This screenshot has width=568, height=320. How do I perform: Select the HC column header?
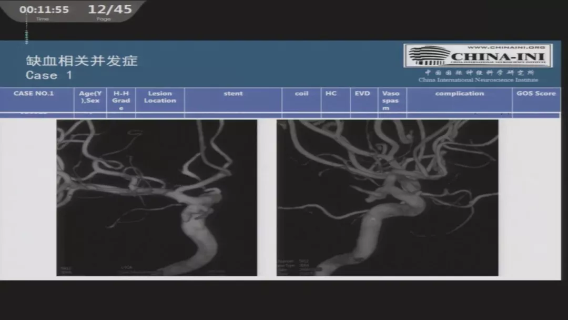pyautogui.click(x=331, y=94)
